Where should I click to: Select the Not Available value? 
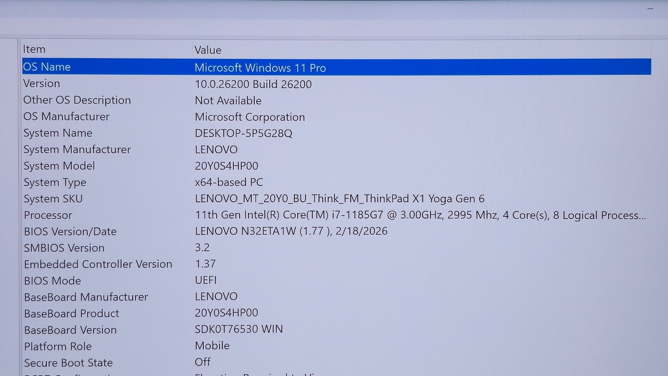pos(228,101)
